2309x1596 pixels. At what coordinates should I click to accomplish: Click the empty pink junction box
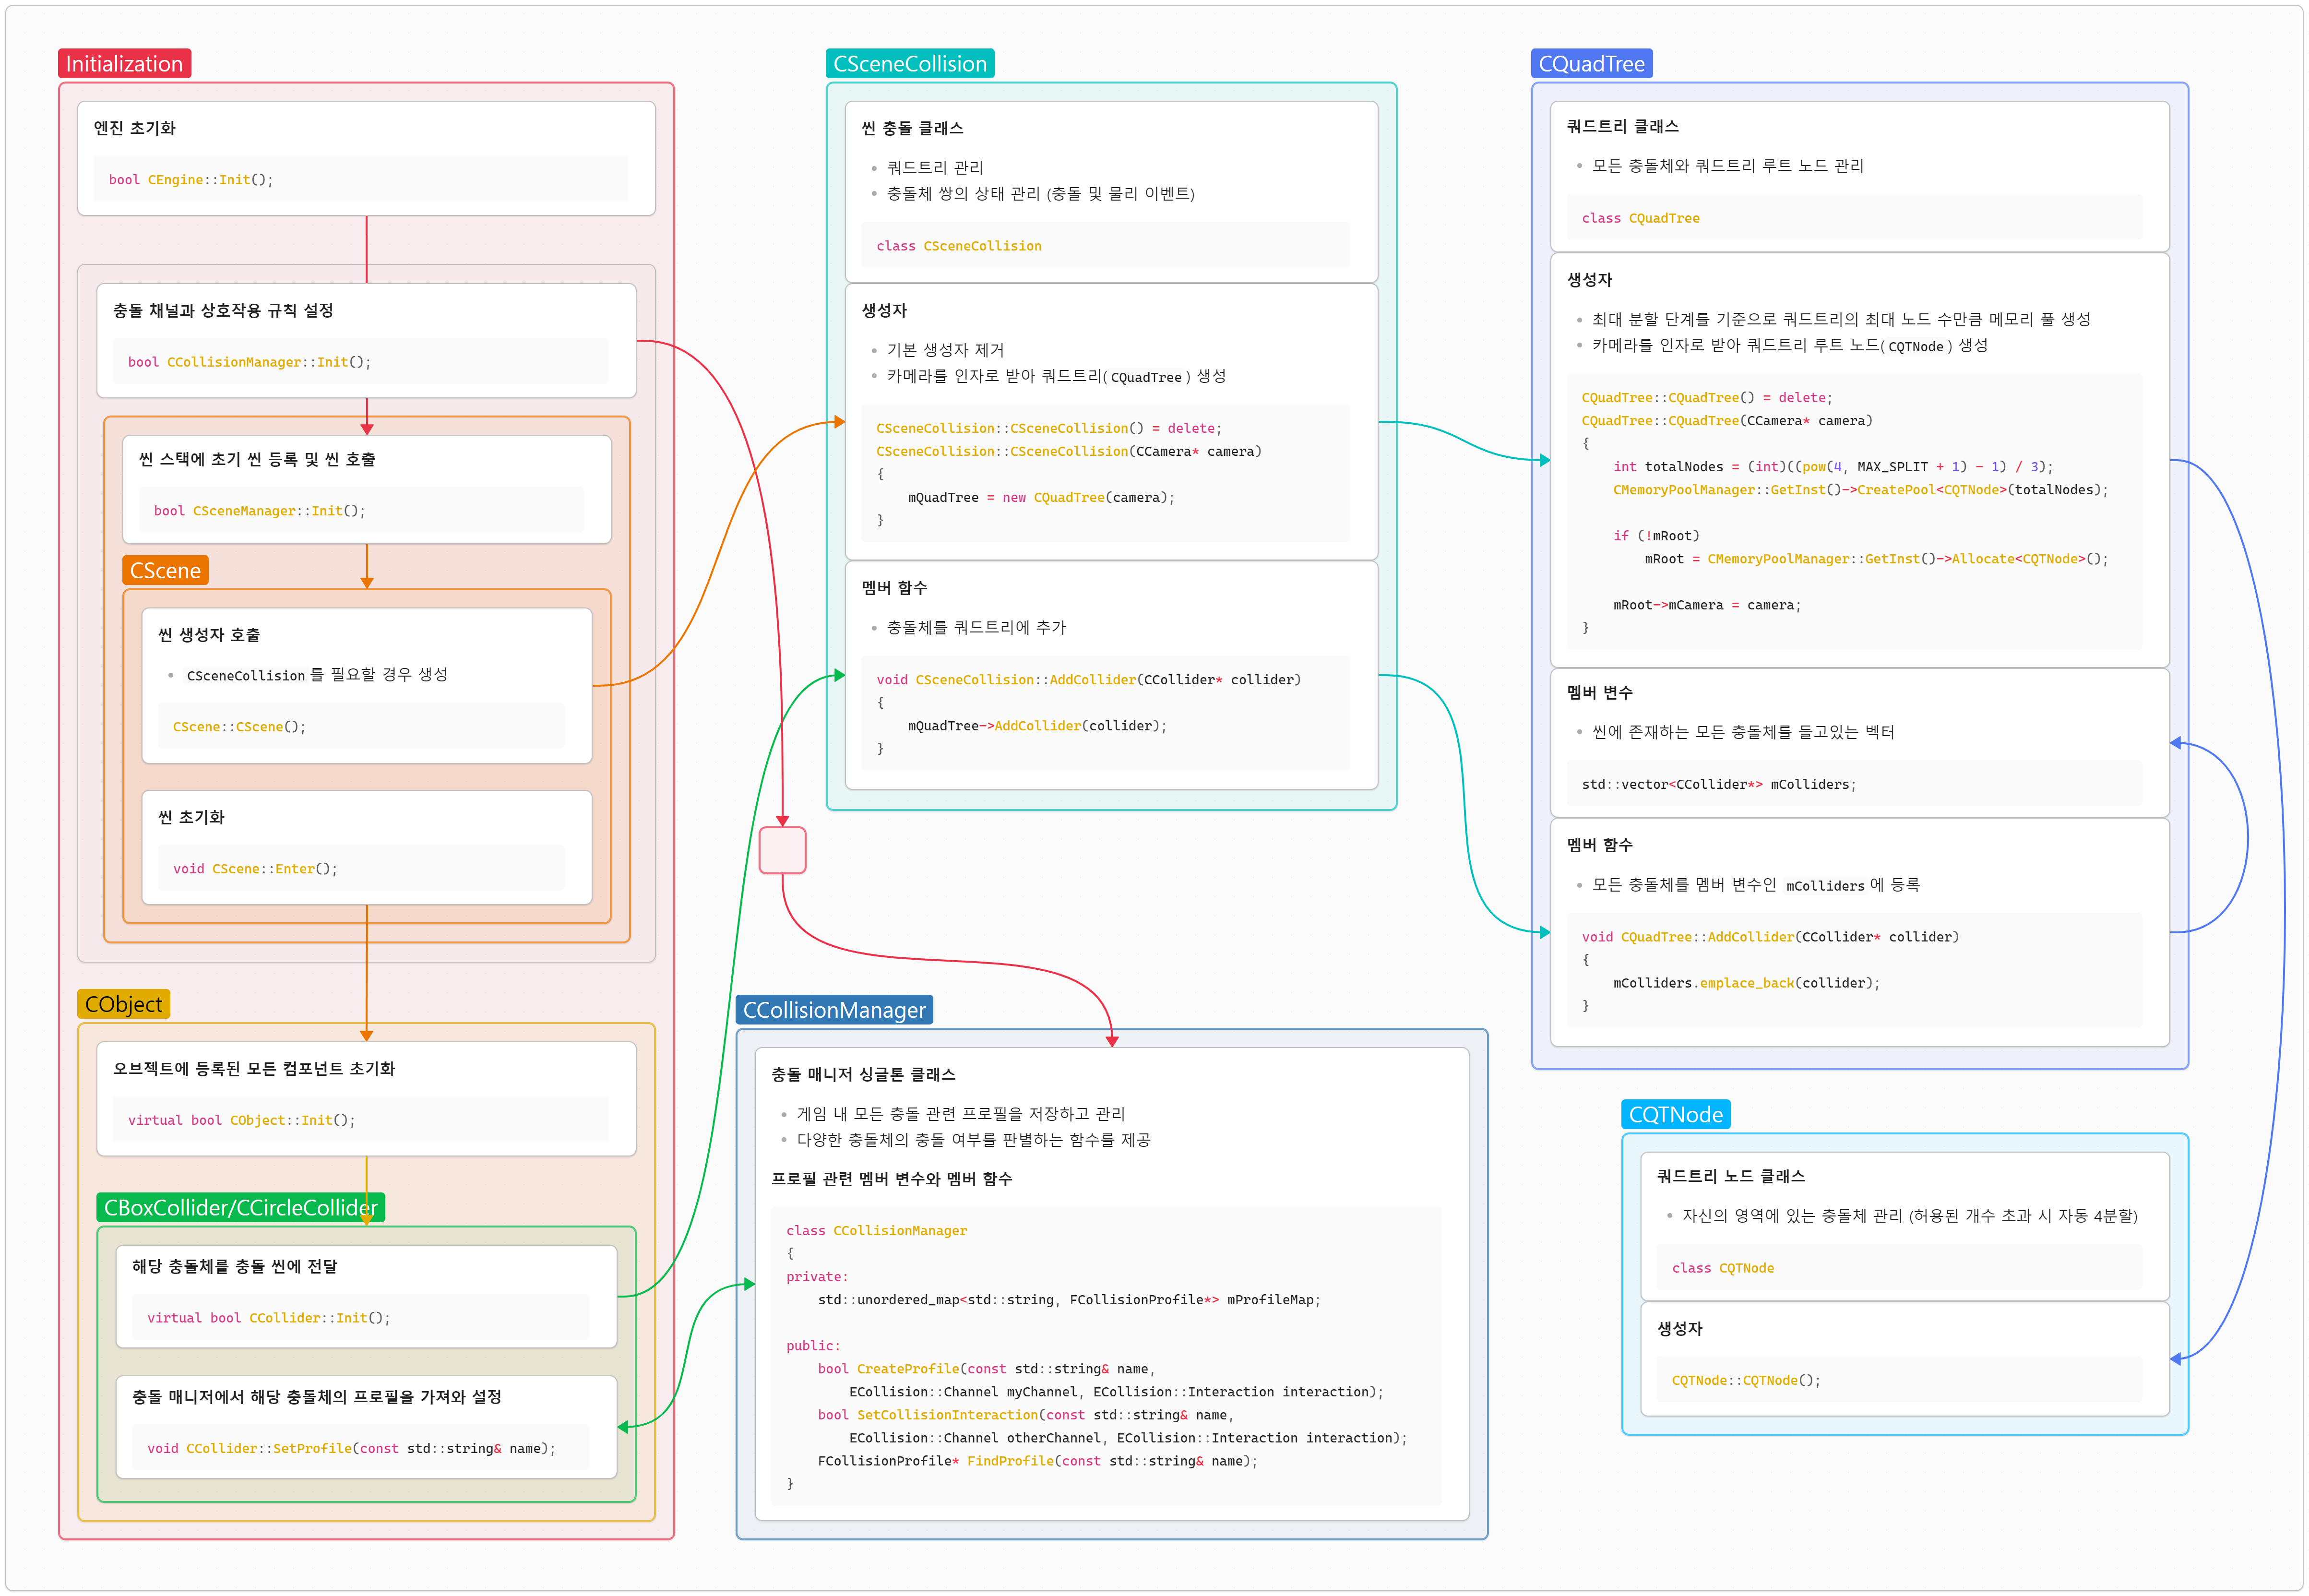click(782, 850)
